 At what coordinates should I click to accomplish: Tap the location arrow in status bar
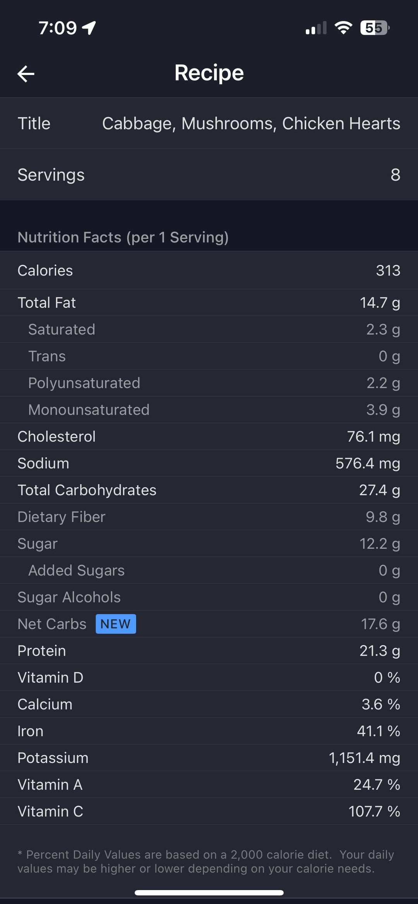(x=89, y=28)
